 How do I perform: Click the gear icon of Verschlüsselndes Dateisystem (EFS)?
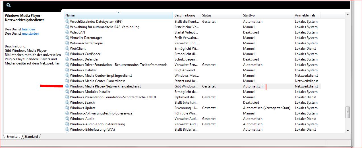[x=67, y=22]
